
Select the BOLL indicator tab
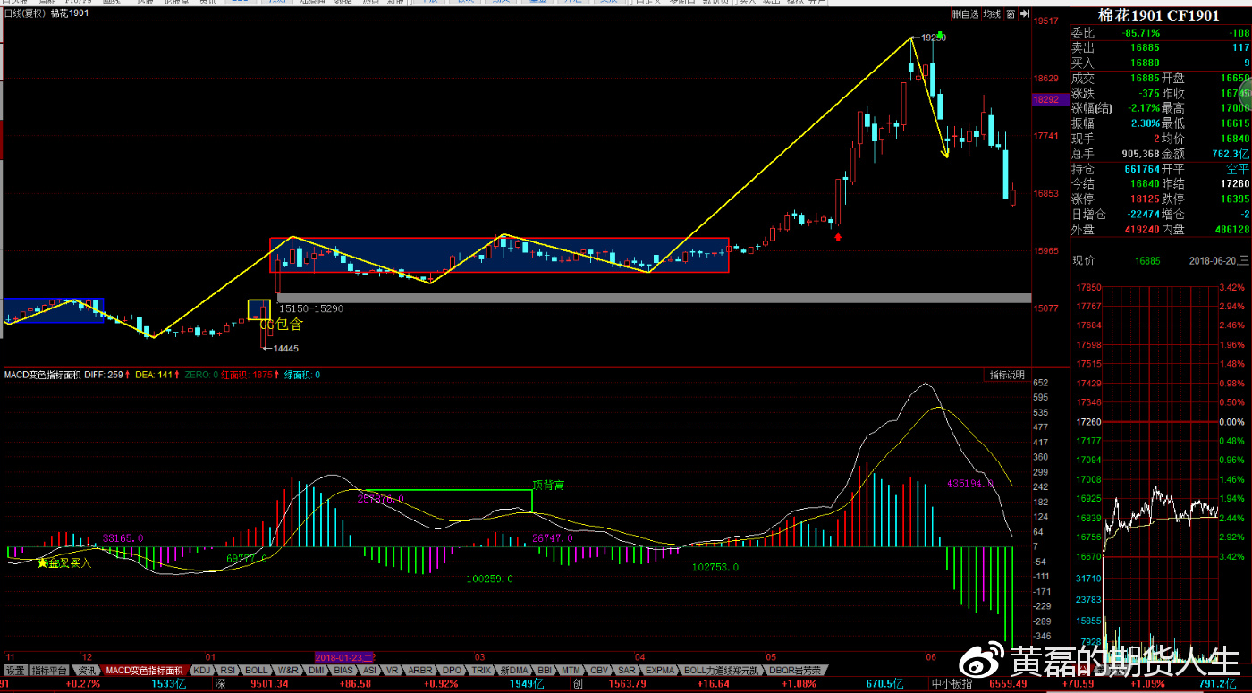click(257, 670)
